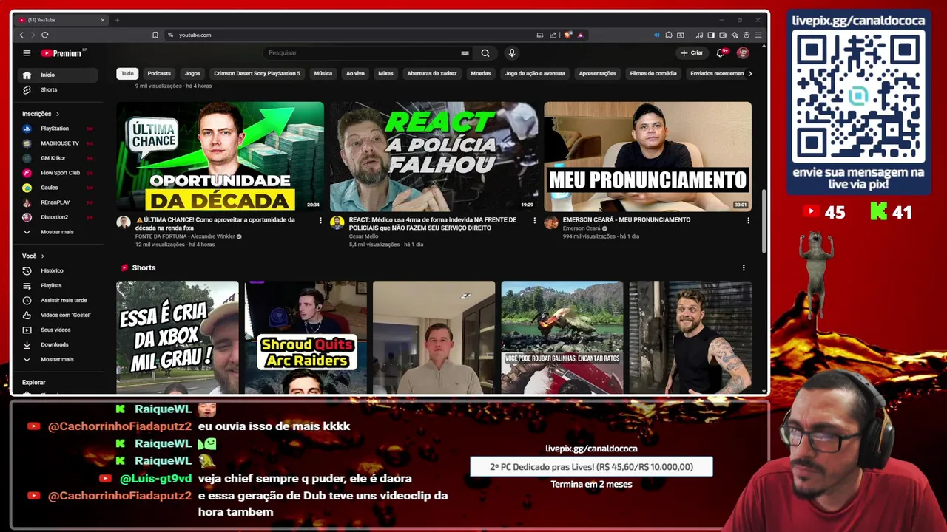Open options menu for EMERSON CEARÁ video

(x=748, y=220)
